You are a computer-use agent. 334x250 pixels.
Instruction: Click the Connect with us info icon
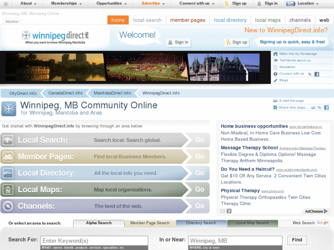point(275,74)
